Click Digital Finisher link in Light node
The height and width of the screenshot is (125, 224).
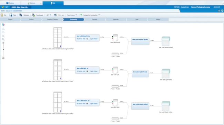[94, 71]
